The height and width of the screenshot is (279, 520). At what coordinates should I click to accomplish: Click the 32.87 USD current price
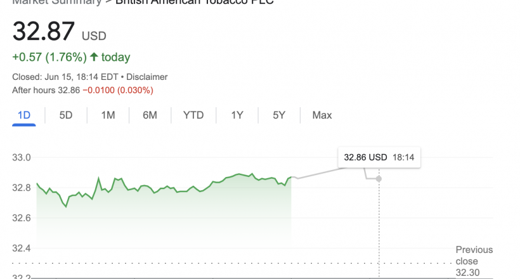[60, 32]
